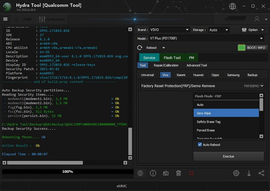270x191 pixels.
Task: Click the green chip icon beside BOOT/INFO
Action: [x=241, y=48]
